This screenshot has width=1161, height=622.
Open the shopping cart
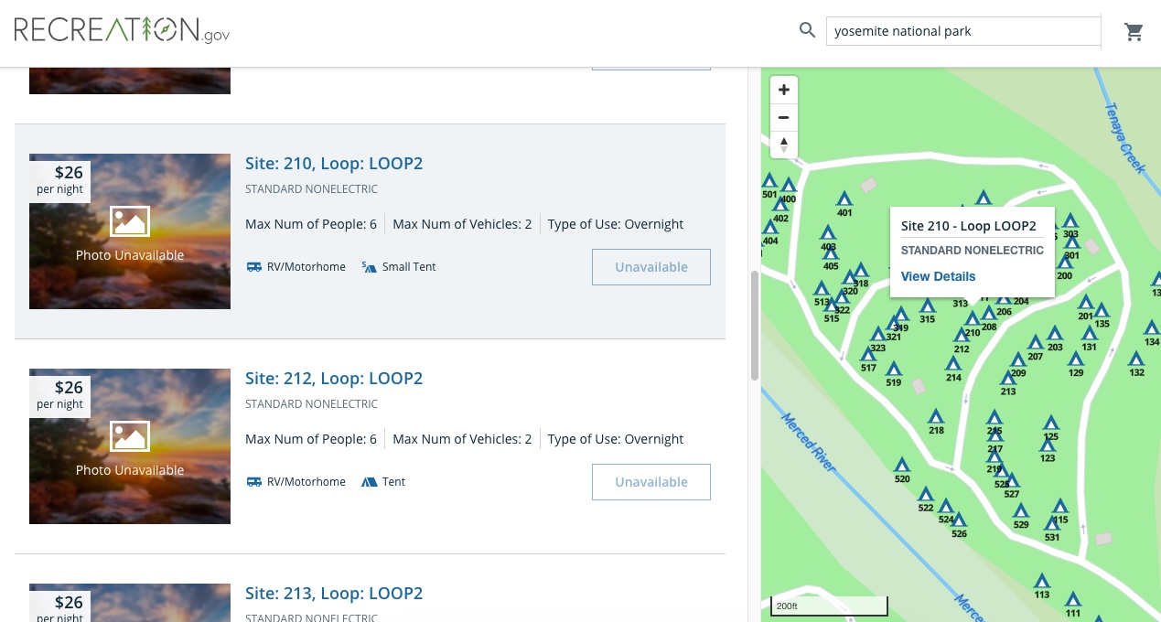[1134, 32]
